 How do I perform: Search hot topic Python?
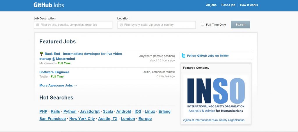(70, 111)
